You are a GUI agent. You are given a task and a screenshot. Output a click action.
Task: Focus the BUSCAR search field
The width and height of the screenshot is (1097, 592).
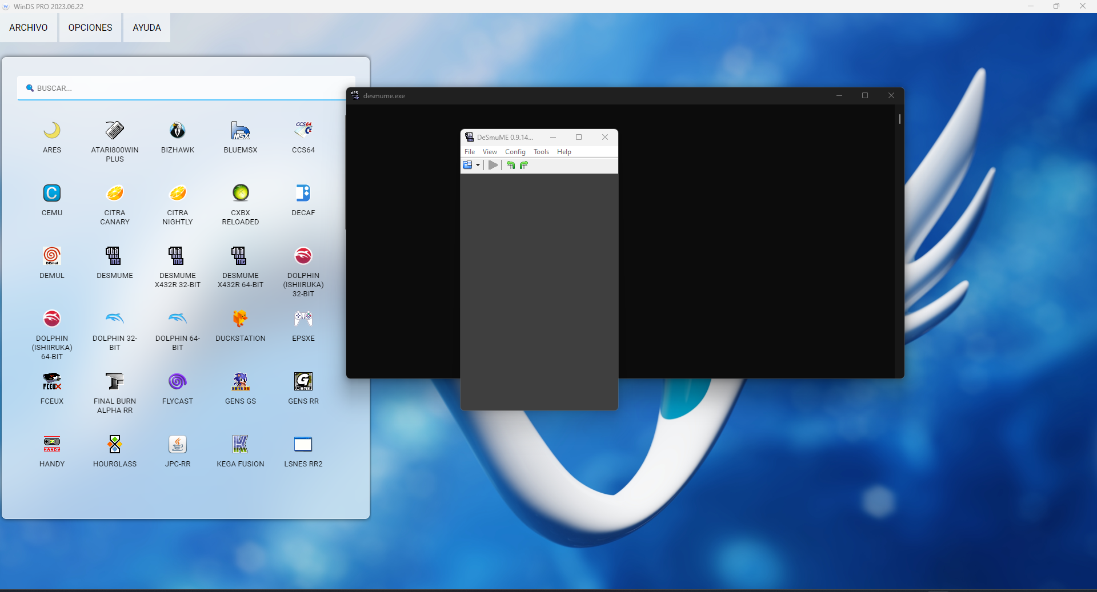click(186, 88)
